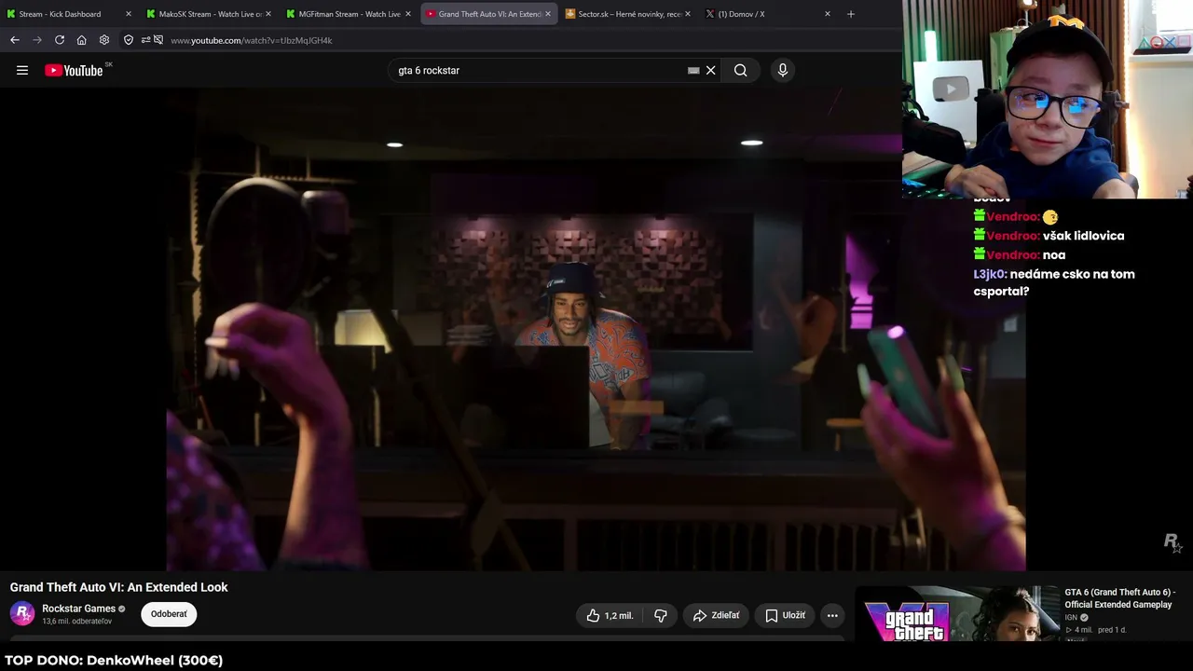Click the '13,6 mil. odberateľov' subscriber count
Viewport: 1193px width, 671px height.
click(x=78, y=621)
